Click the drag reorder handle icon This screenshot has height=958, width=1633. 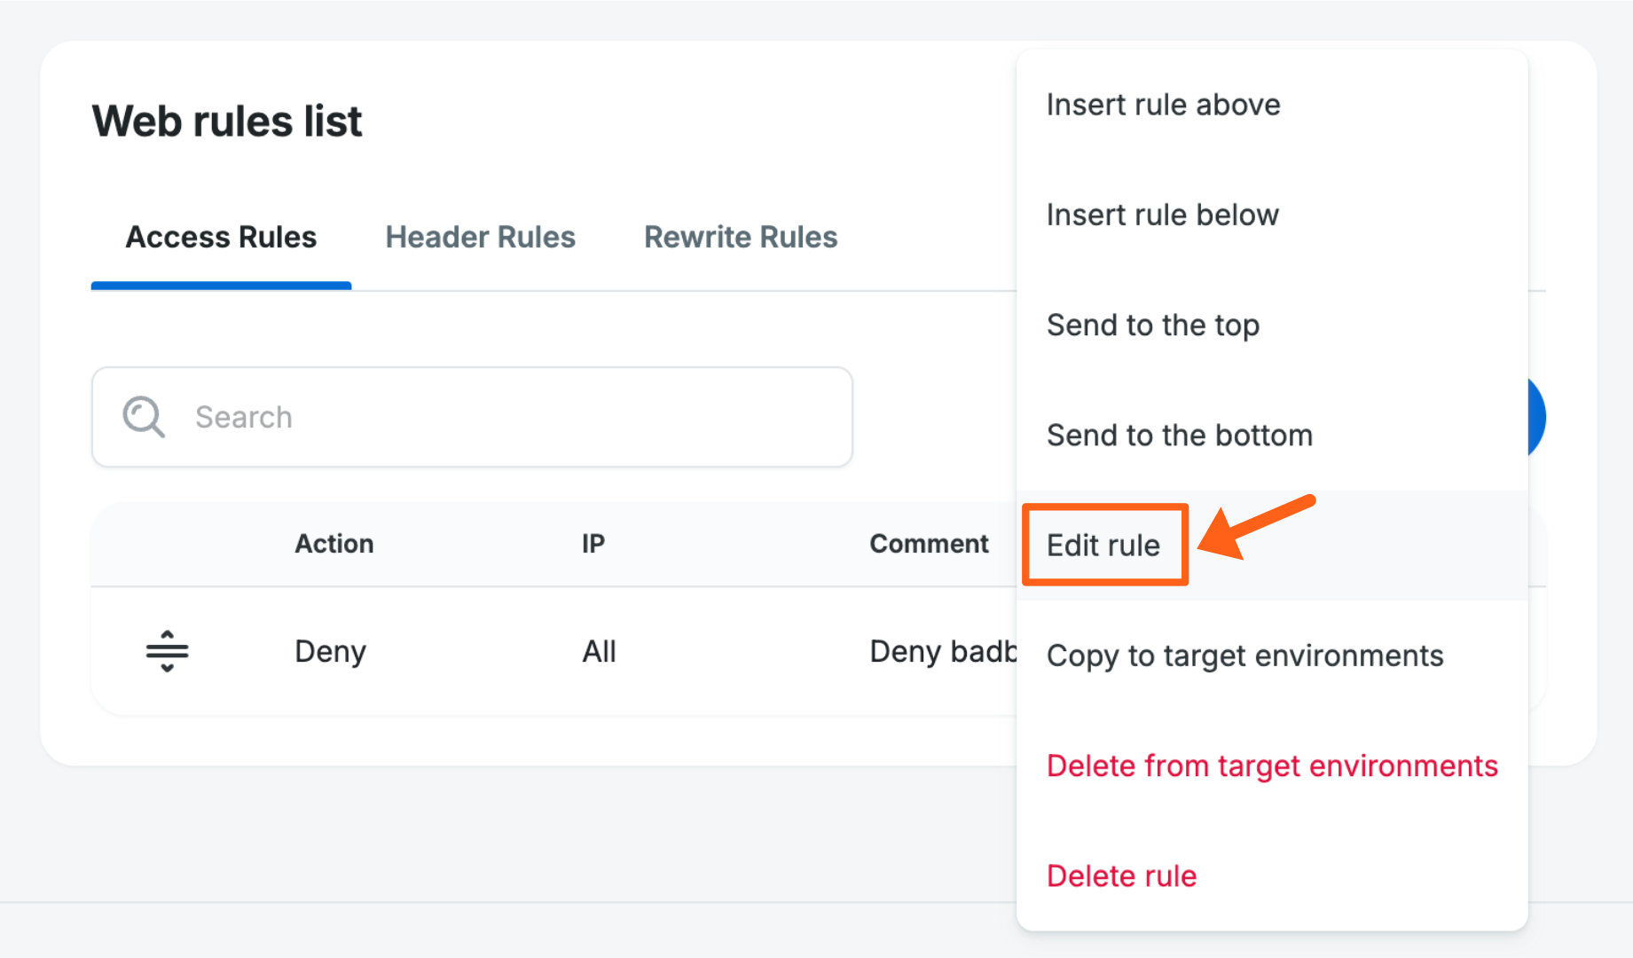167,652
